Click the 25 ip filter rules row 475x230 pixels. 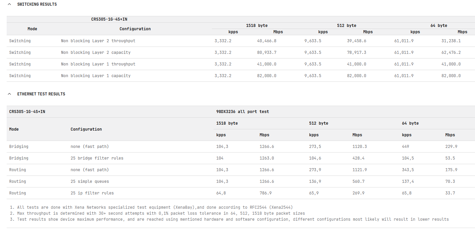pyautogui.click(x=92, y=193)
